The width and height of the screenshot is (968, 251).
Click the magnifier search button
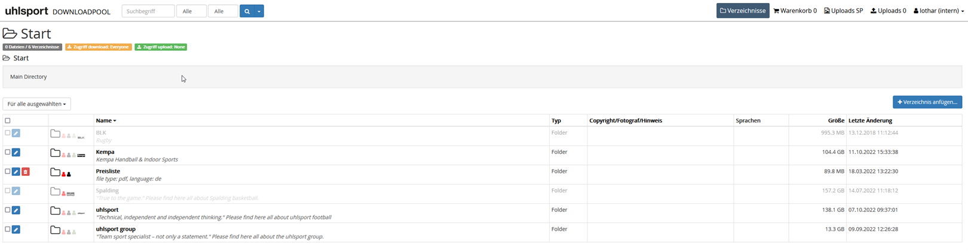pos(247,11)
